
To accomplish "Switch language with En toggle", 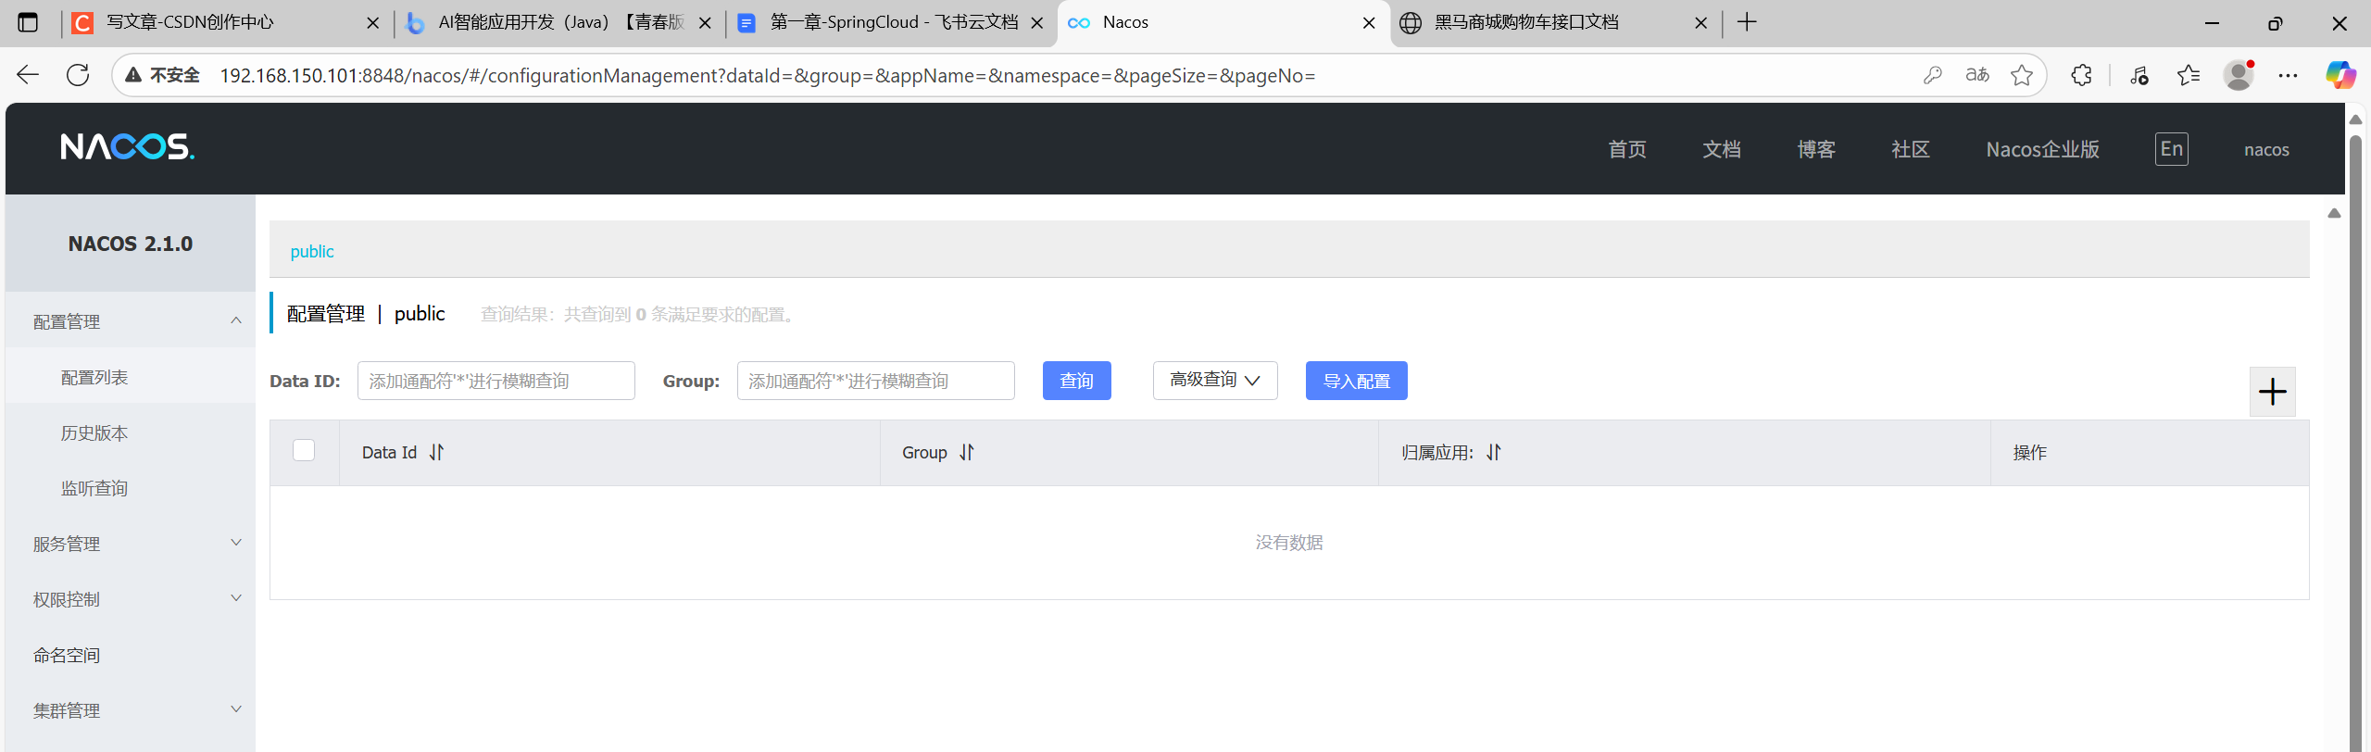I will point(2171,149).
